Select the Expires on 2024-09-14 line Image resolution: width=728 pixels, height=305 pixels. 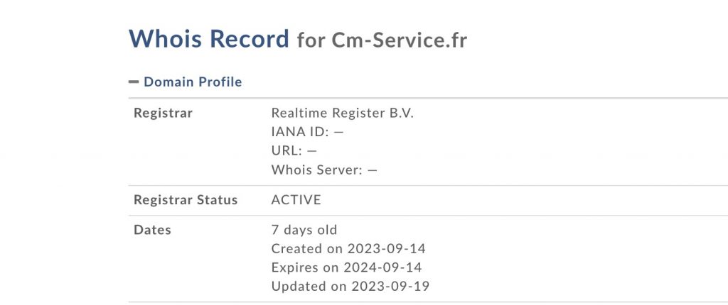(x=346, y=268)
